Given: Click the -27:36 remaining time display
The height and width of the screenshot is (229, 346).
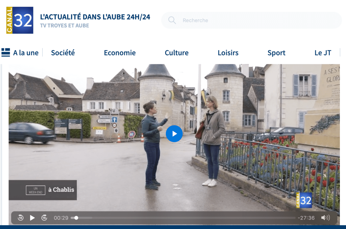Looking at the screenshot, I should tap(306, 218).
